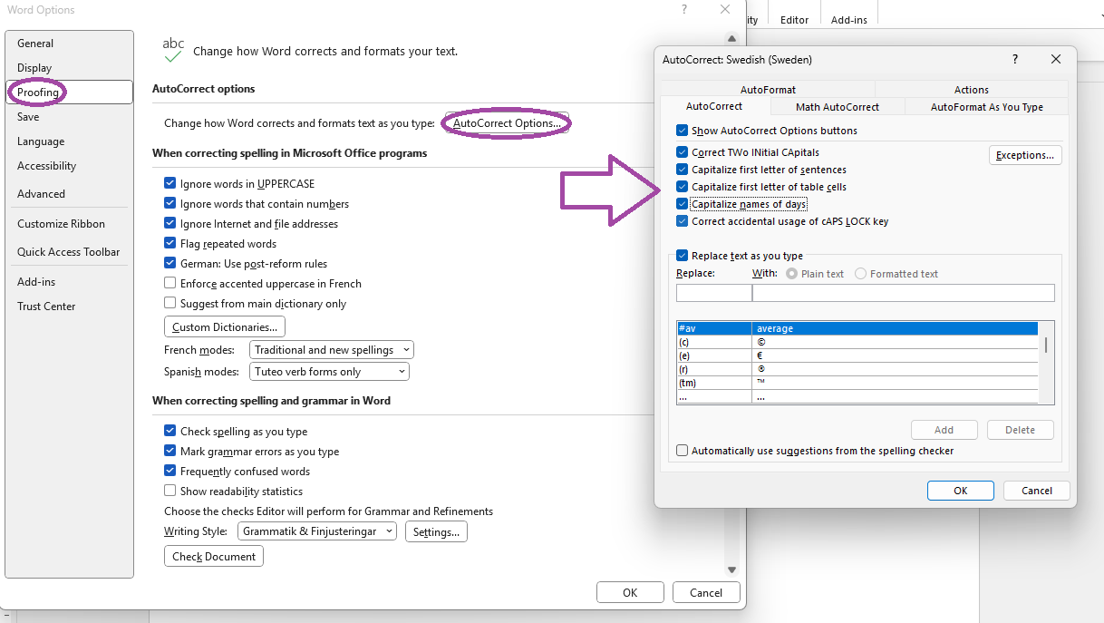The width and height of the screenshot is (1104, 623).
Task: Switch to the Math AutoCorrect tab
Action: click(837, 106)
